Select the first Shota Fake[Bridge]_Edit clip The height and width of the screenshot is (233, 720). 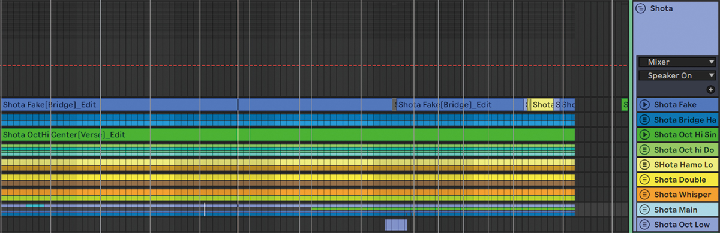click(197, 105)
